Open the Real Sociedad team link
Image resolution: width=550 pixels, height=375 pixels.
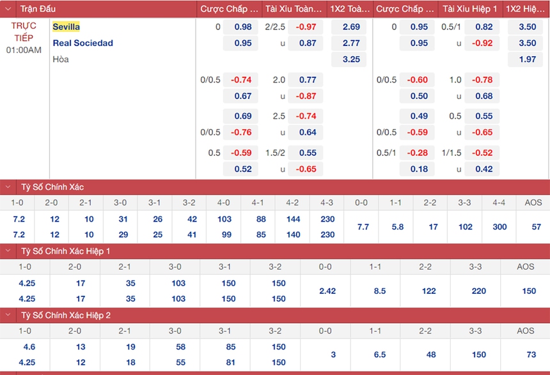pos(82,43)
